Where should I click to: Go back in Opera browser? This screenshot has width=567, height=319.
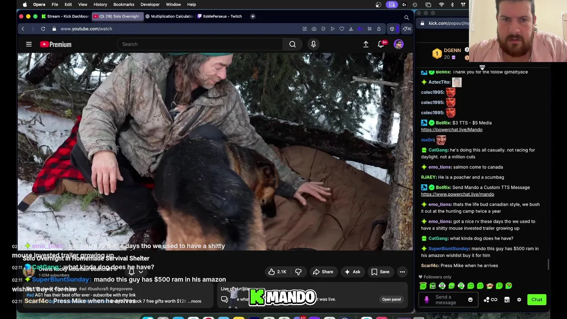[x=23, y=29]
